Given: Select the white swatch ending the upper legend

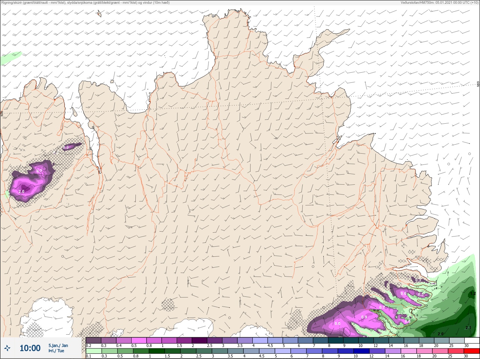Looking at the screenshot, I should [x=472, y=341].
